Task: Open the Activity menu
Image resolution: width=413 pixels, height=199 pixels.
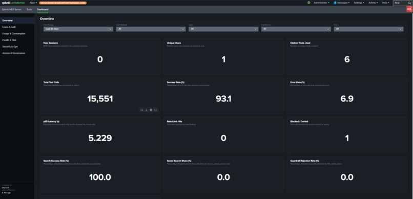Action: [x=373, y=3]
